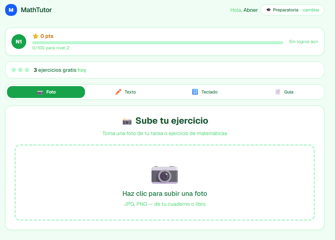Click the number keypad icon on Teclado
Viewport: 335px width, 240px height.
pyautogui.click(x=195, y=92)
